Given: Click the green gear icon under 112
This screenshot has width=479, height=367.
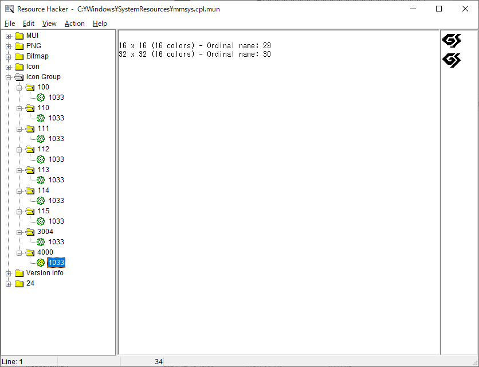Looking at the screenshot, I should 41,159.
